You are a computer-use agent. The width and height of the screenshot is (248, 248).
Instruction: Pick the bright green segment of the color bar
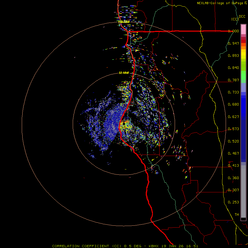243,75
